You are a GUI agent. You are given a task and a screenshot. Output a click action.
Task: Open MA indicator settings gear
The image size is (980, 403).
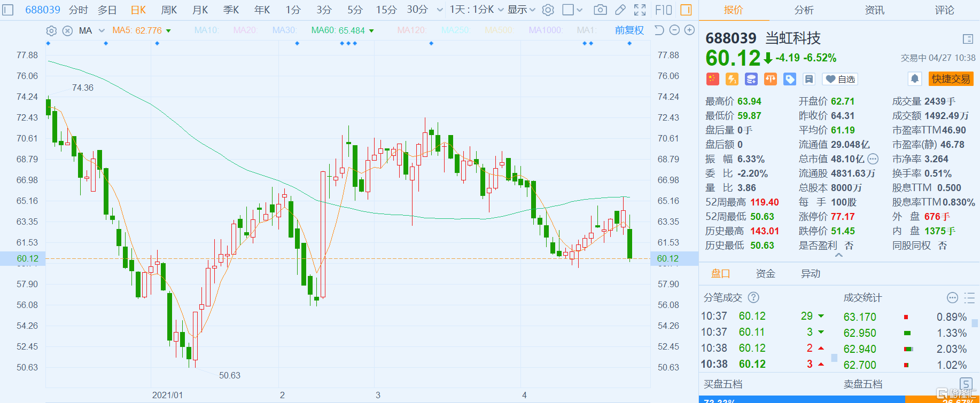[51, 30]
